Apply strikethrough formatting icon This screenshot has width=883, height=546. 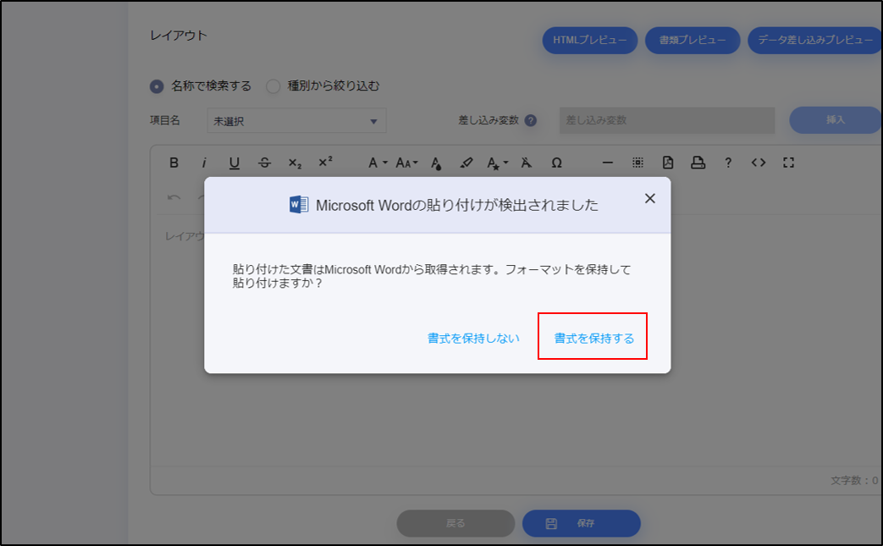264,163
